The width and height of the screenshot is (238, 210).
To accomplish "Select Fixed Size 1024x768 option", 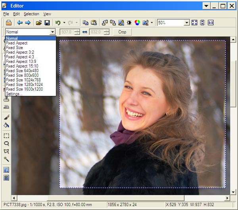I will (23, 80).
